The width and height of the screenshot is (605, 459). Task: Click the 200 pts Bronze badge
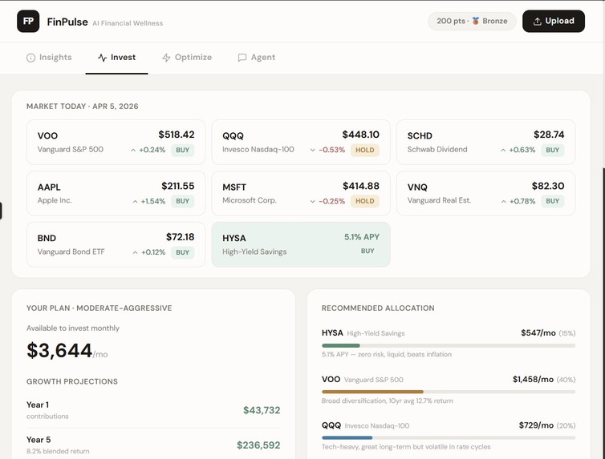pos(472,21)
